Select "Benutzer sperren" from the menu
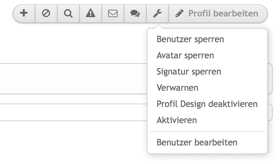280x164 pixels. 190,39
